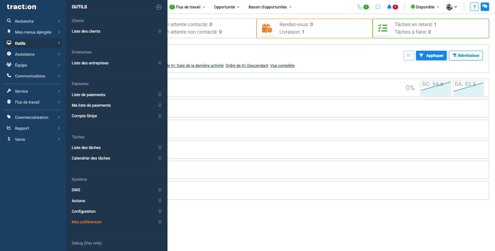Pin Liste de paiements to the menu
Screen dimensions: 495x251
click(x=160, y=95)
